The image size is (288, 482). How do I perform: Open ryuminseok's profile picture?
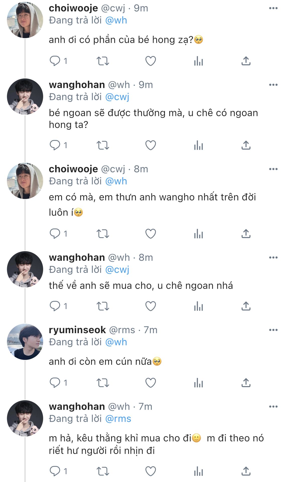(25, 342)
